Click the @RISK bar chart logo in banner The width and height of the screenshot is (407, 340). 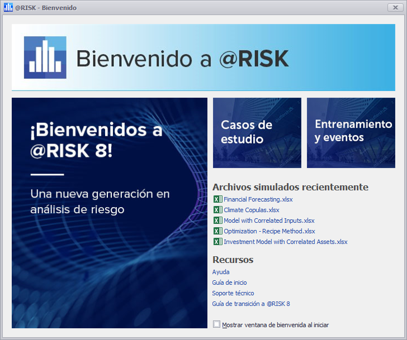point(45,58)
